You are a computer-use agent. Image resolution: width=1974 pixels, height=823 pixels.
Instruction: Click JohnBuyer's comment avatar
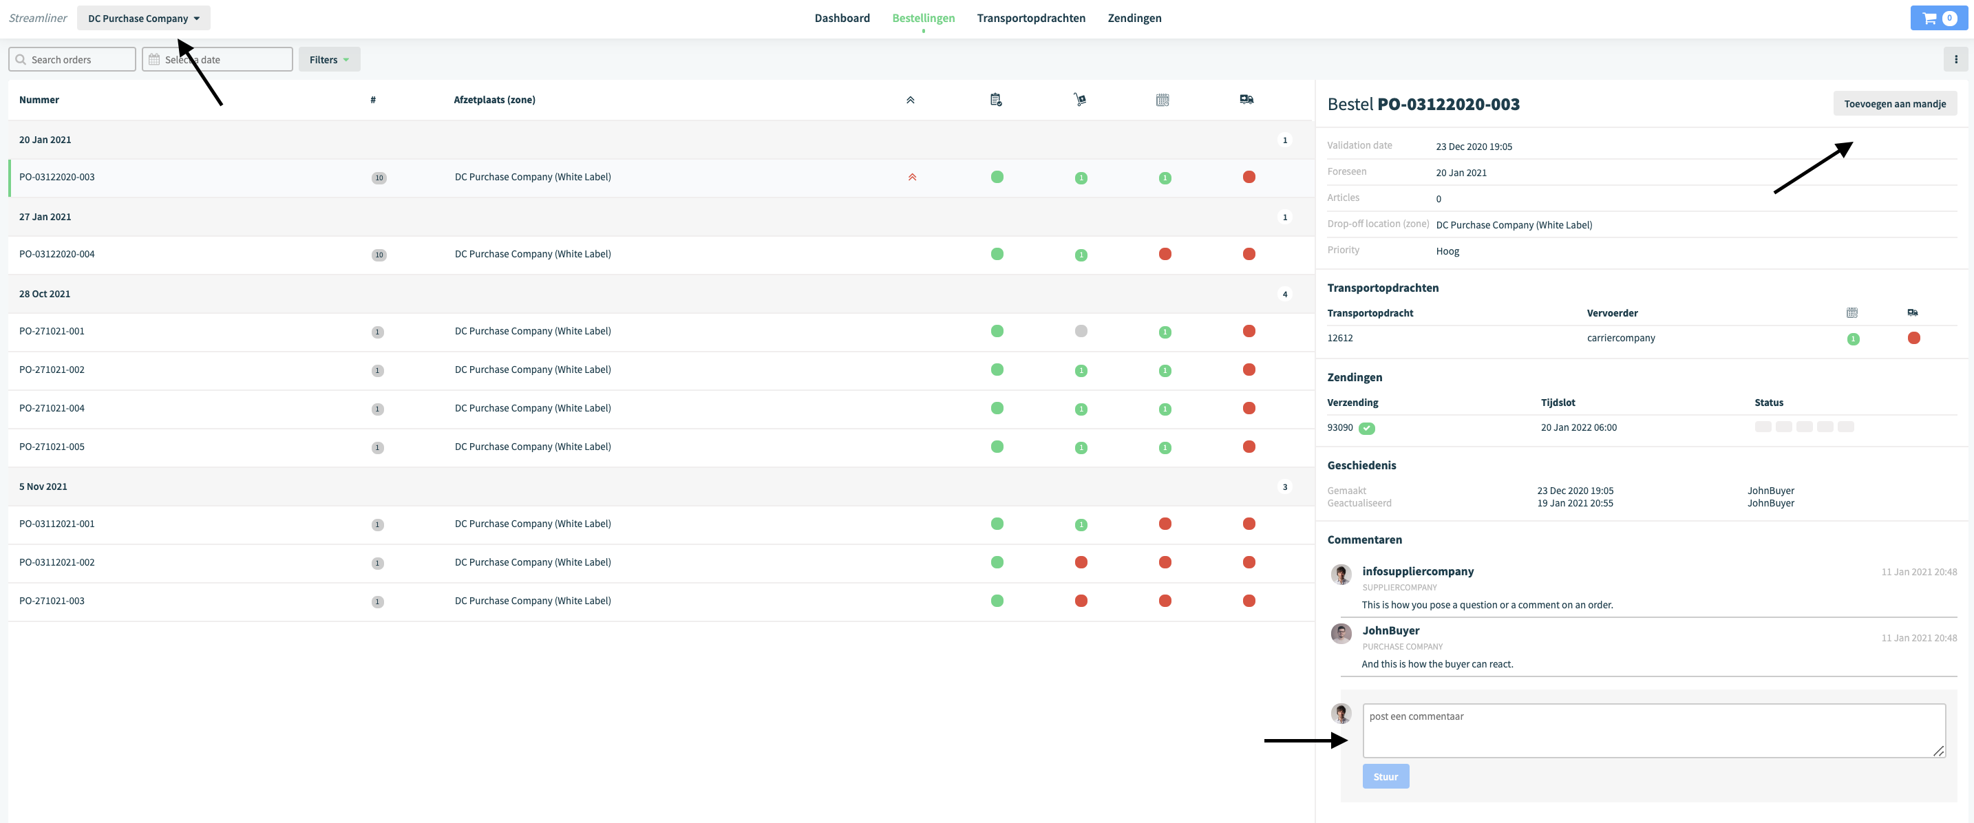coord(1341,634)
